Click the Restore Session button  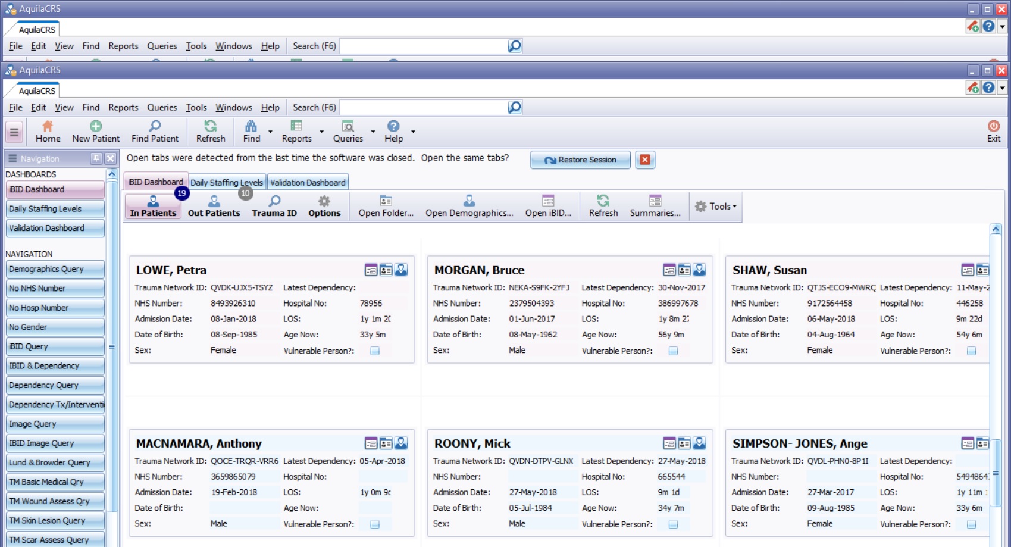pyautogui.click(x=580, y=160)
